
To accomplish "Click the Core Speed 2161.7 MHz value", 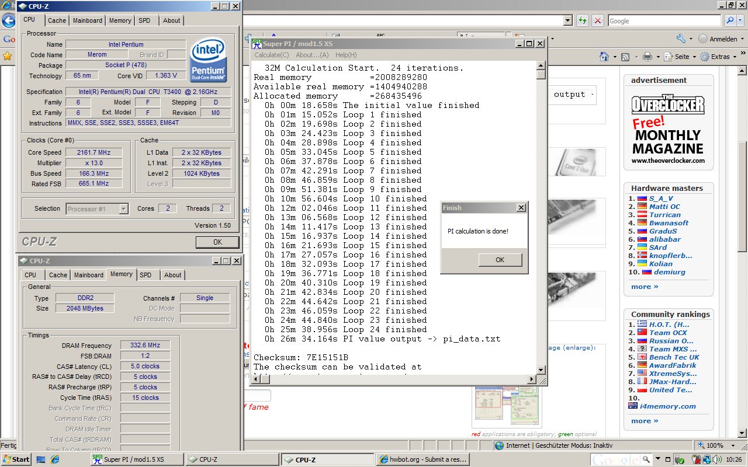I will click(93, 152).
